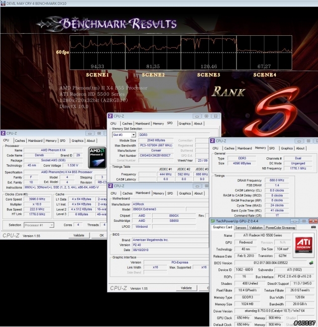This screenshot has height=327, width=318.
Task: Click the Command Rate 1T value
Action: [x=277, y=215]
